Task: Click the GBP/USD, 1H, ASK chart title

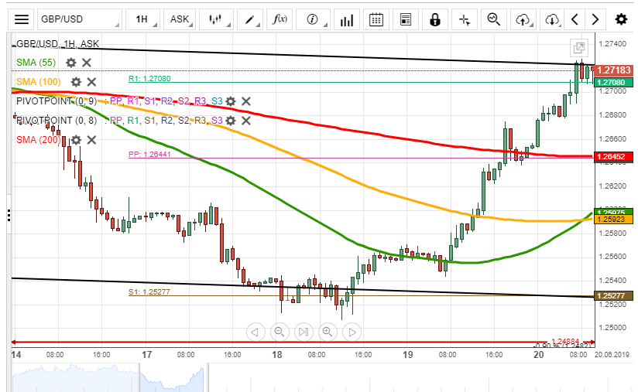Action: (57, 43)
